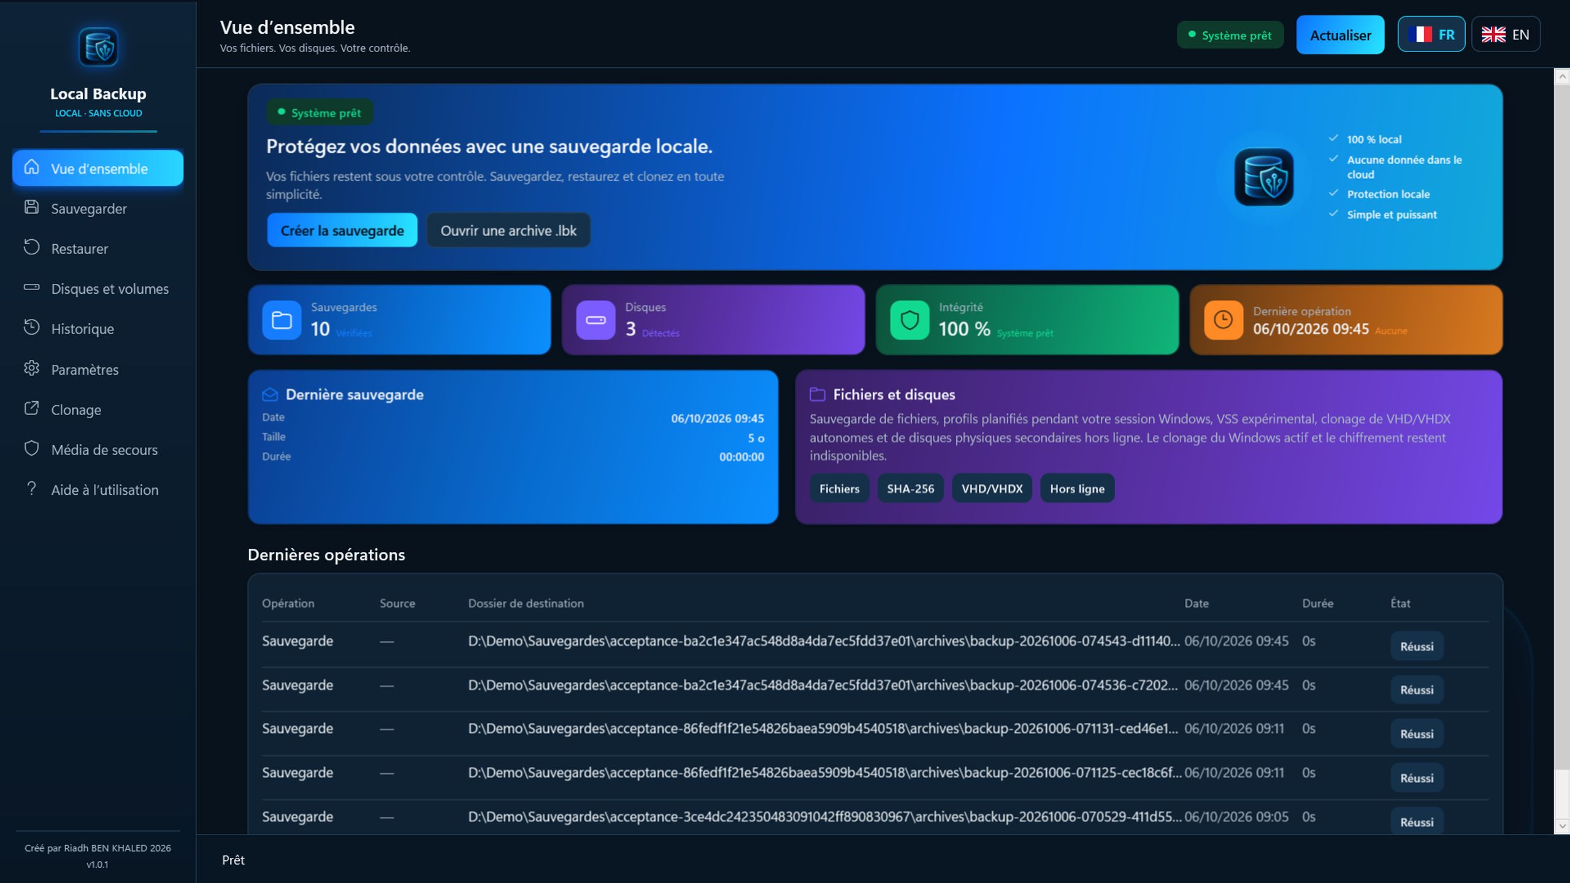This screenshot has height=883, width=1570.
Task: Click the drive icon beside Disques et volumes
Action: click(31, 287)
